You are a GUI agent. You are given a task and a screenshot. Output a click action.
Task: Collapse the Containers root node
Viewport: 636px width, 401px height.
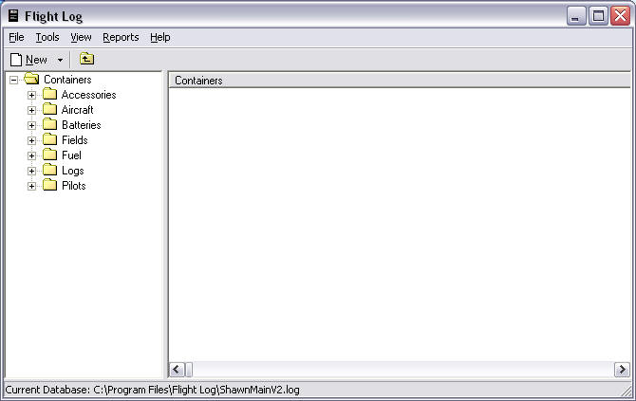pyautogui.click(x=13, y=80)
